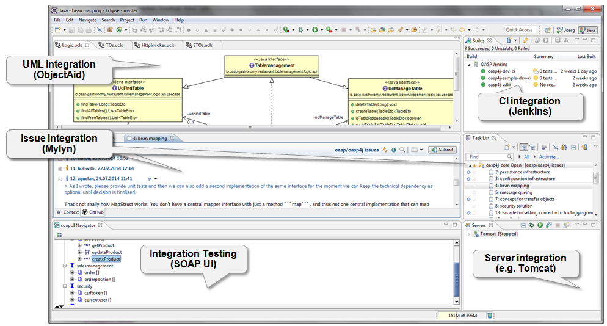Screen dimensions: 607x326
Task: Click the UML diagram horizontal scrollbar
Action: [x=250, y=128]
